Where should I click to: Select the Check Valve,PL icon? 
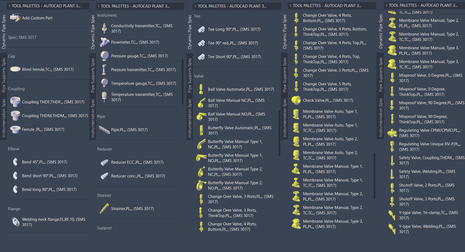tap(296, 100)
